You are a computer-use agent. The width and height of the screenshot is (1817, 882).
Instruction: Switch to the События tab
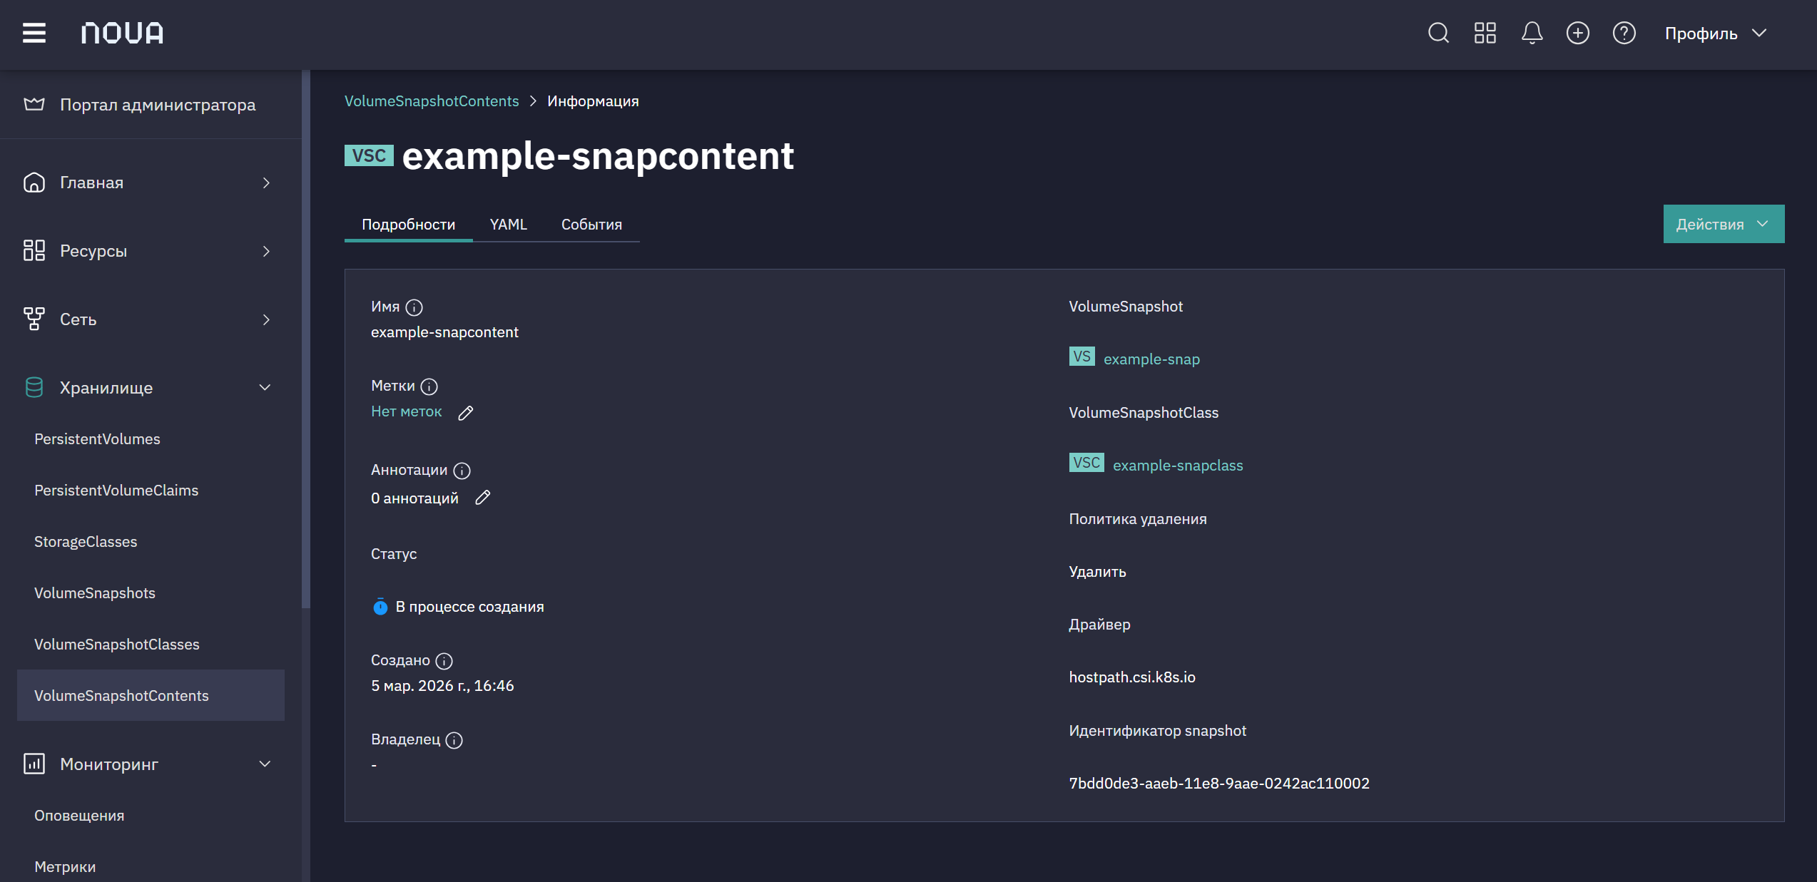(591, 224)
